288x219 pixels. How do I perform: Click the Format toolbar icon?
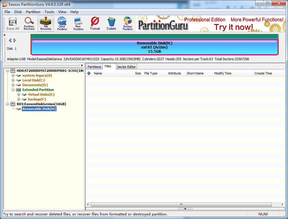point(95,24)
